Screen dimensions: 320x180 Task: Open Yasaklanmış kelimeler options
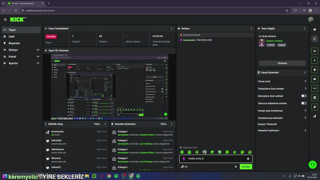click(x=282, y=118)
